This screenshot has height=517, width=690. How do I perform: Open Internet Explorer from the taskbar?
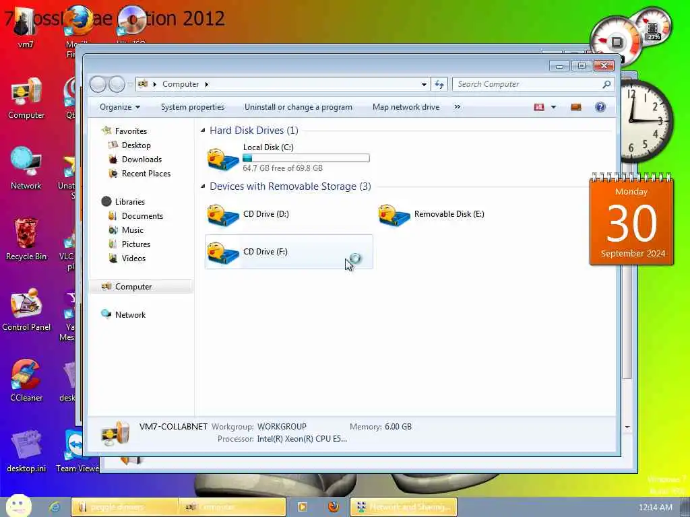point(55,508)
